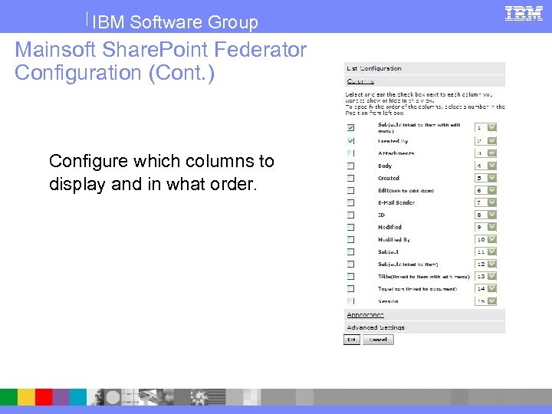Select the IBM Software Group header text

(175, 21)
